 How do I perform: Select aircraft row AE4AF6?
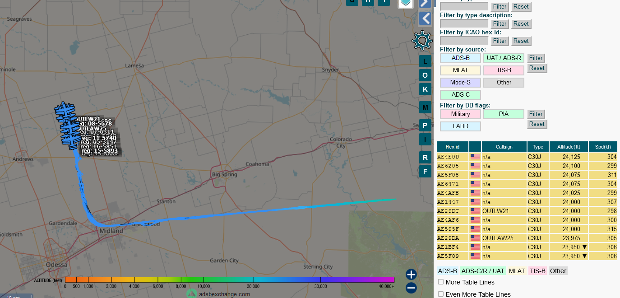(x=527, y=220)
